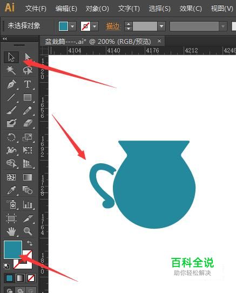236x293 pixels.
Task: Select the Blend tool
Action: [x=28, y=190]
